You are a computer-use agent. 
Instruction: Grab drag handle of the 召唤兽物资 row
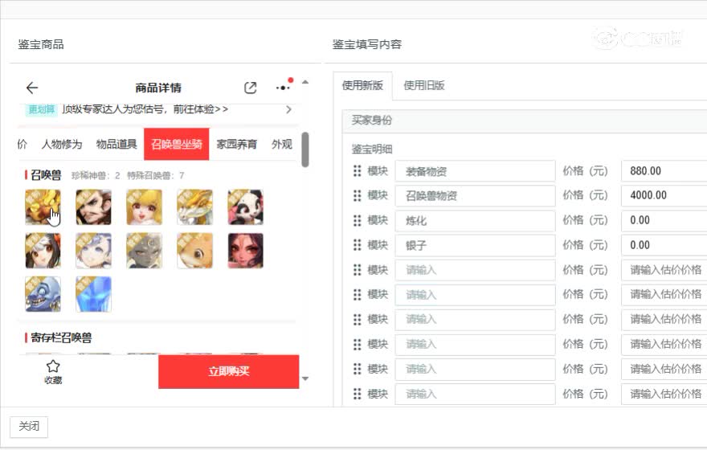357,195
